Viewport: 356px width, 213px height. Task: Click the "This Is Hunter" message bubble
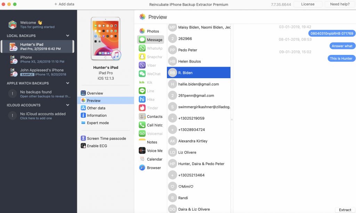(x=341, y=58)
